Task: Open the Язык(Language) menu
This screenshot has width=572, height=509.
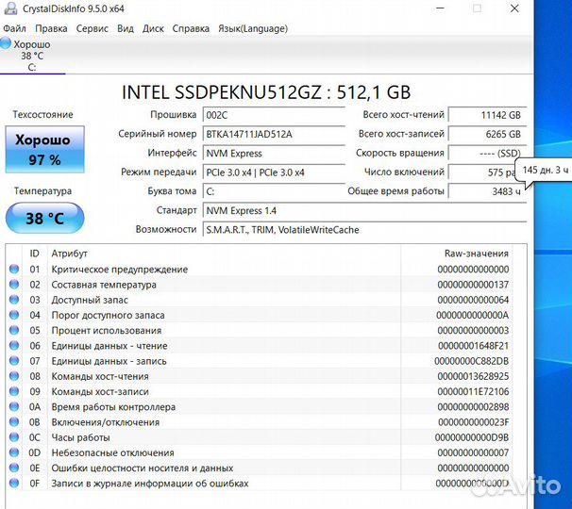Action: tap(253, 28)
